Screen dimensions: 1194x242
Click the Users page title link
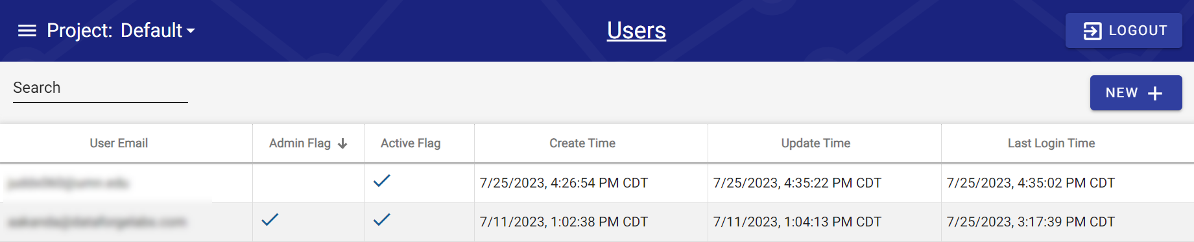coord(636,30)
